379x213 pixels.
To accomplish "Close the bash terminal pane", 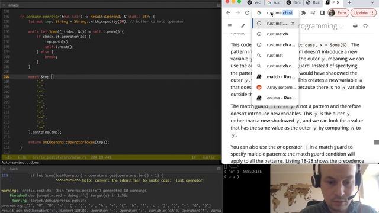I will coord(4,169).
